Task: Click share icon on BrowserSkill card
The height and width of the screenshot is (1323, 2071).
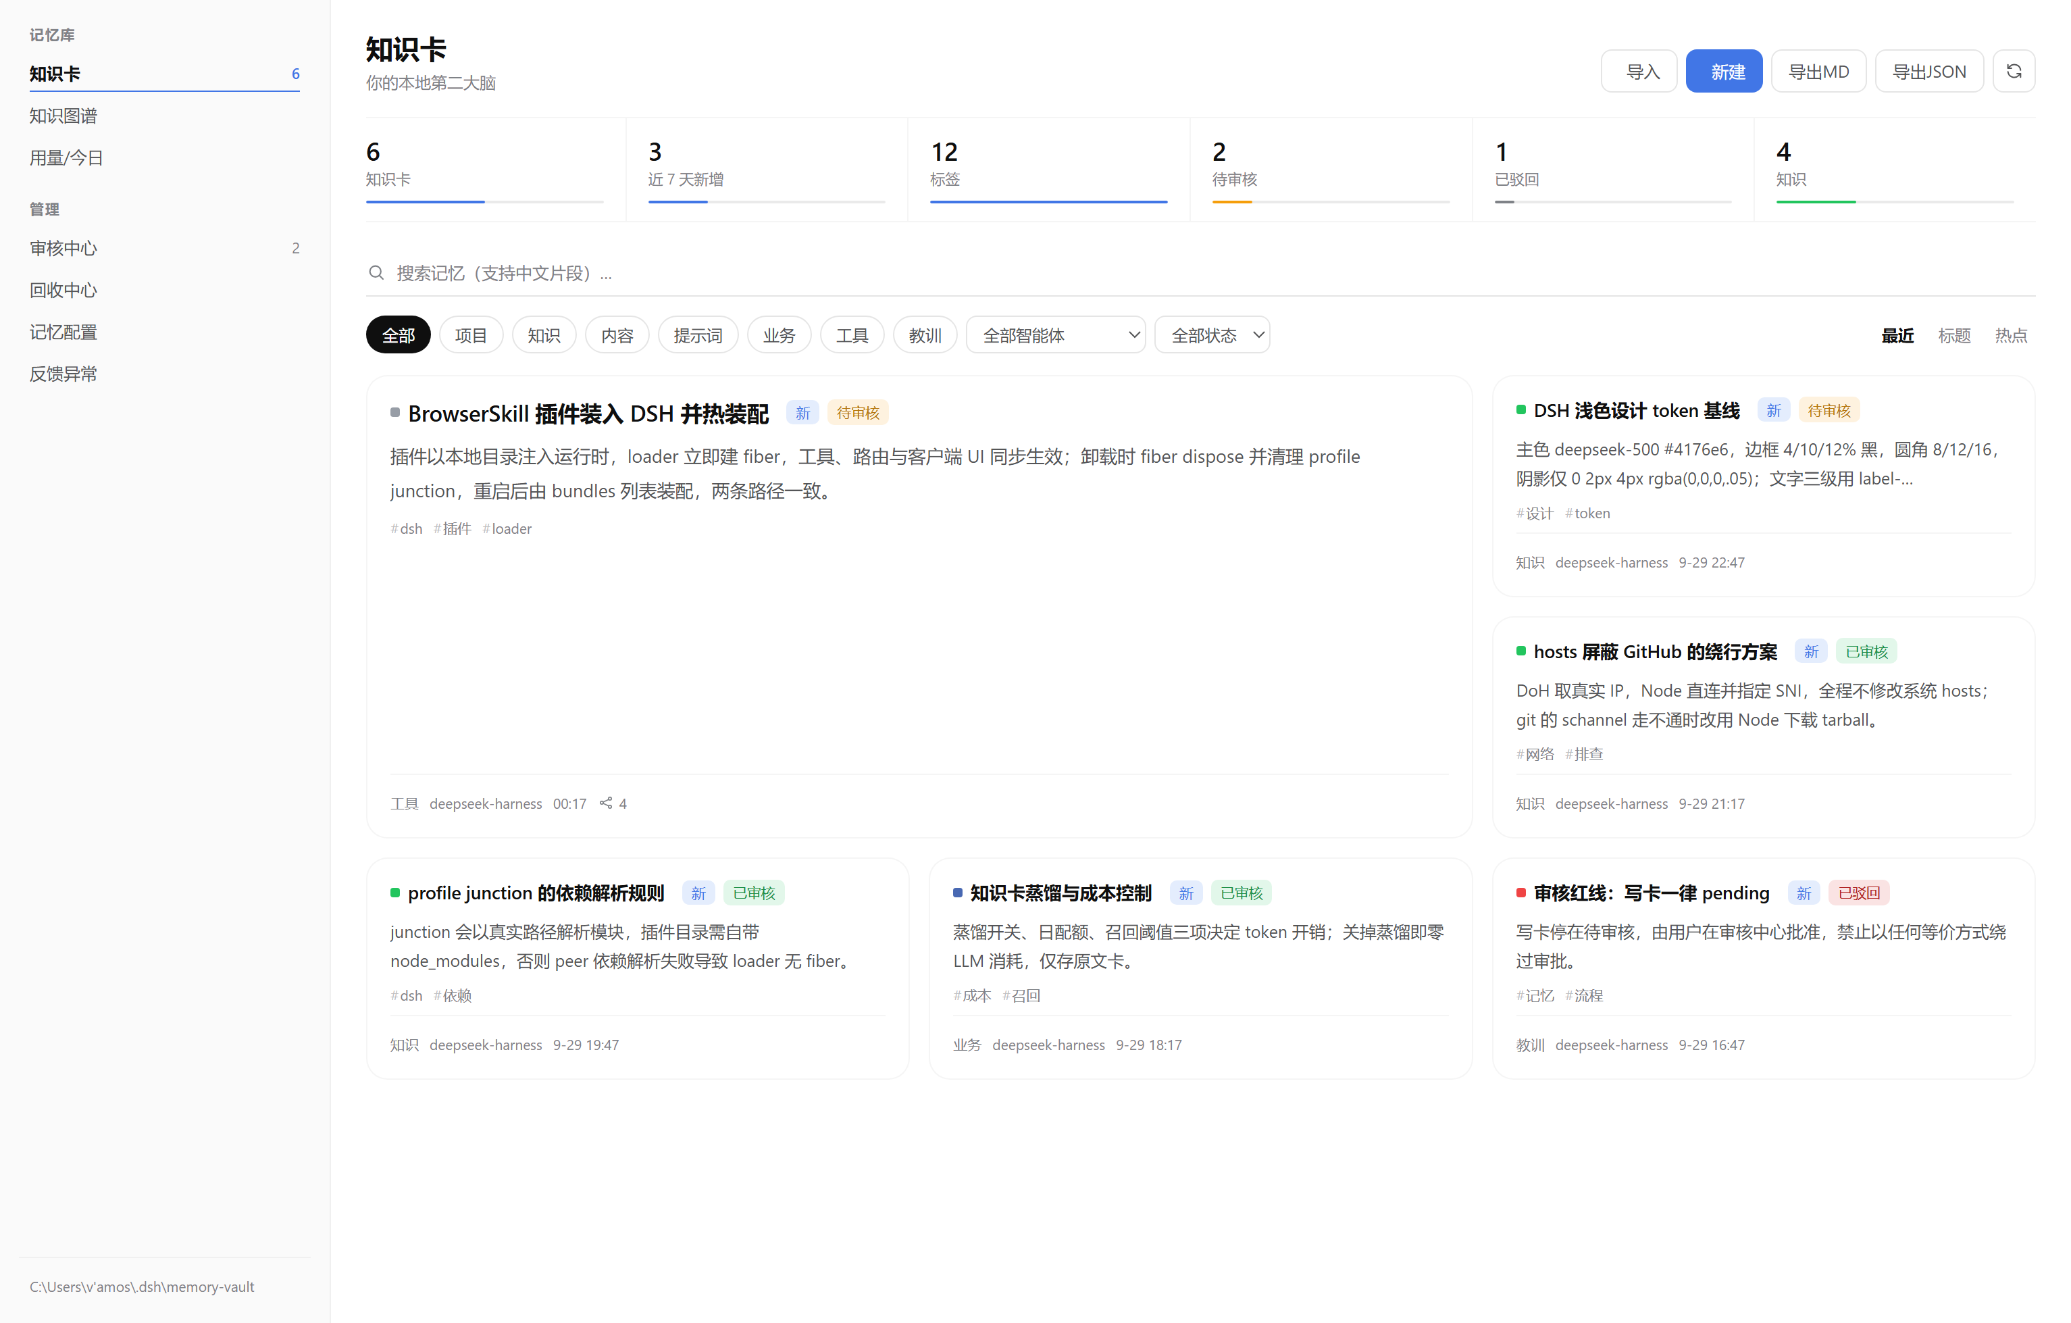Action: (605, 803)
